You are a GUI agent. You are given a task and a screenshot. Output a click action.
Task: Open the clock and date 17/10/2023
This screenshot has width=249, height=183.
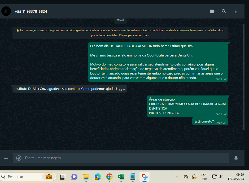tap(236, 177)
